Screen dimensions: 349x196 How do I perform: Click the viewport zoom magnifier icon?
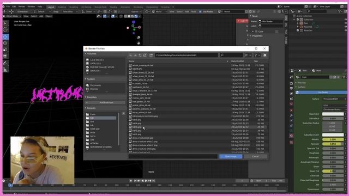139,38
